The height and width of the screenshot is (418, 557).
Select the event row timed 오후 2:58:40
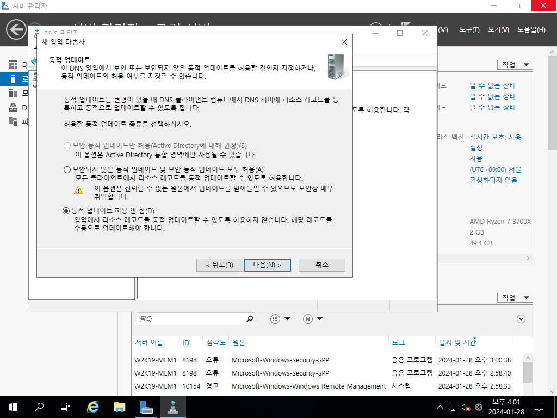(x=328, y=373)
